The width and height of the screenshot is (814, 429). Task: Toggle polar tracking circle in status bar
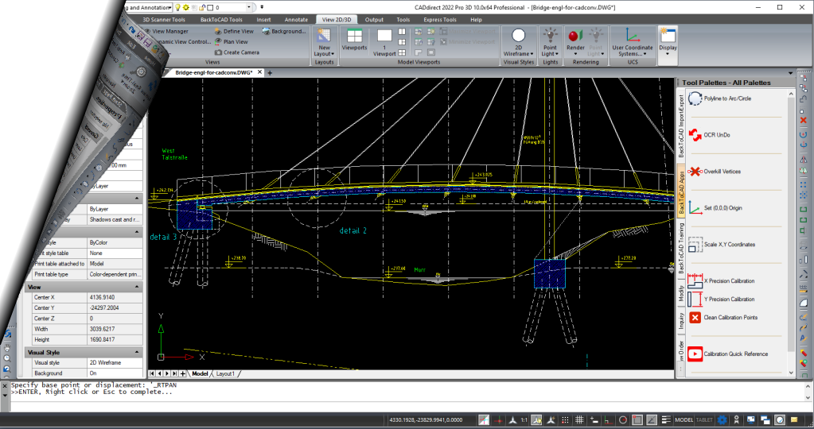[623, 419]
